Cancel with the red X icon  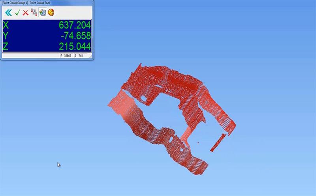click(25, 13)
